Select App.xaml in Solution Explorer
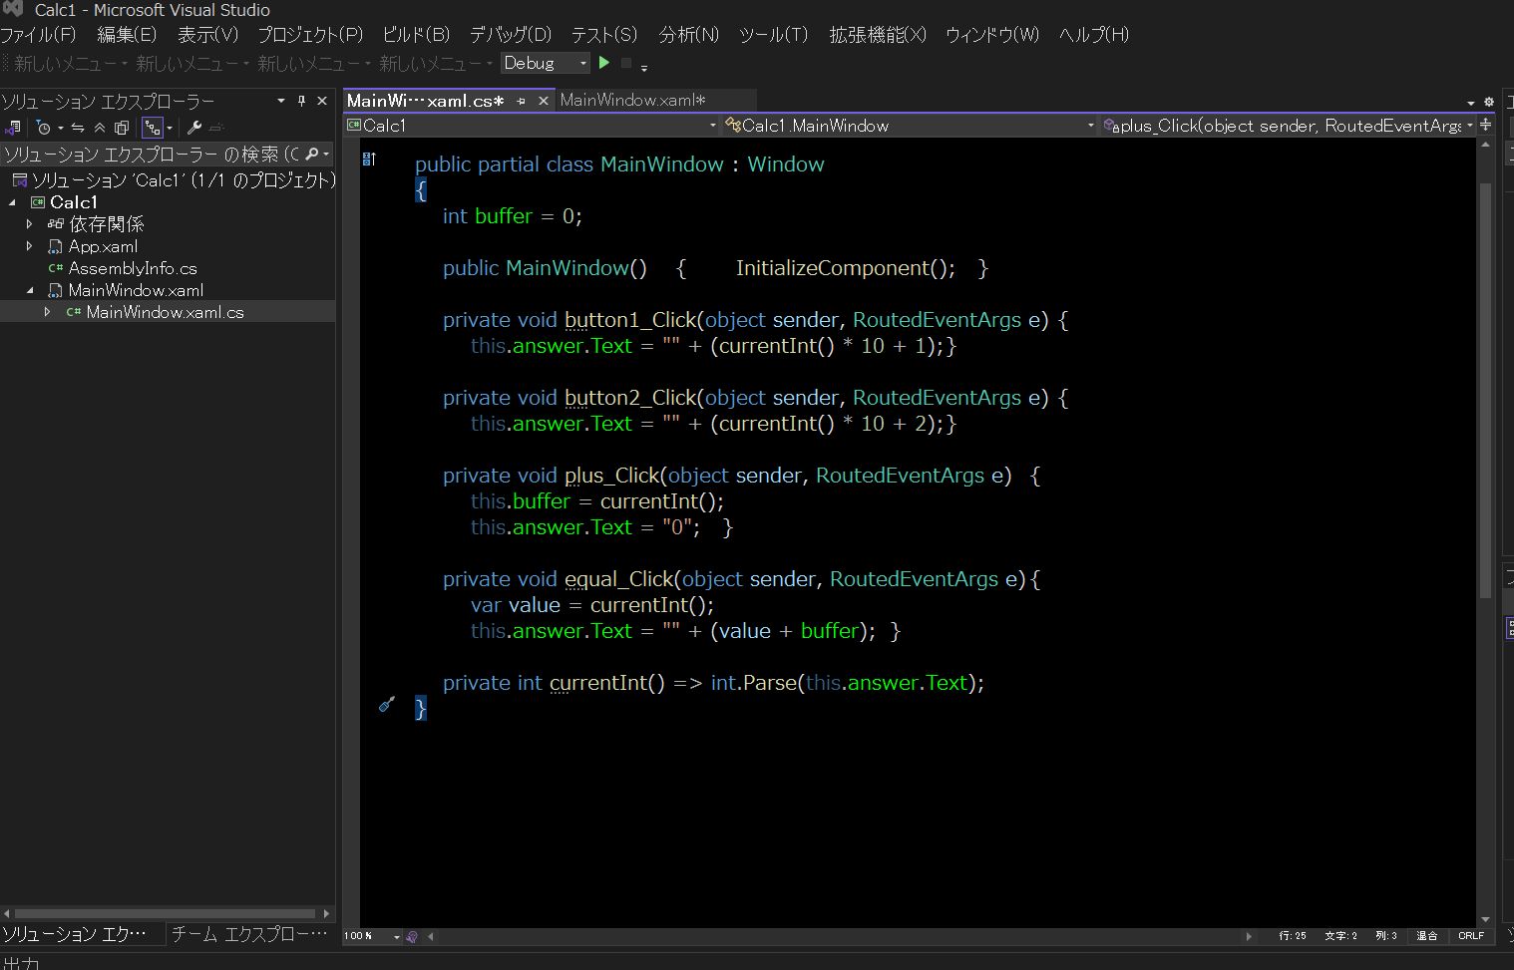Image resolution: width=1514 pixels, height=970 pixels. pyautogui.click(x=103, y=246)
